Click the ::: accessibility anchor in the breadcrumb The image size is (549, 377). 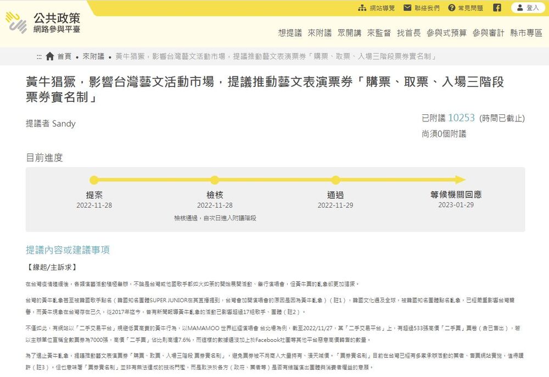(39, 57)
